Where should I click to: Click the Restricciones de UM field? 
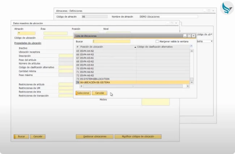66,88
